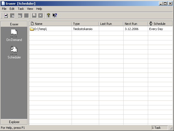This screenshot has height=131, width=174.
Task: Click the window resize grip corner
Action: 171,128
